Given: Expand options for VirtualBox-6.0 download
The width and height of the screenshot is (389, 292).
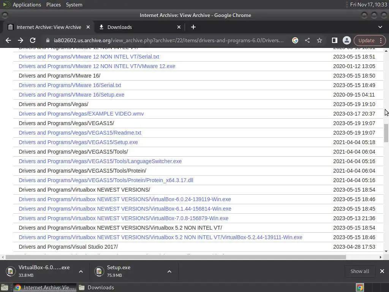Looking at the screenshot, I should pyautogui.click(x=81, y=271).
